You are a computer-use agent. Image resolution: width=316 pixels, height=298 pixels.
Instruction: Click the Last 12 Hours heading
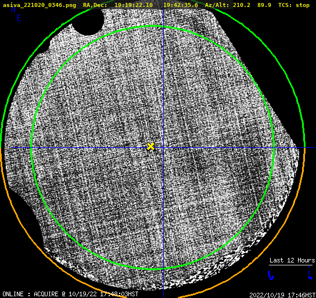click(x=292, y=260)
